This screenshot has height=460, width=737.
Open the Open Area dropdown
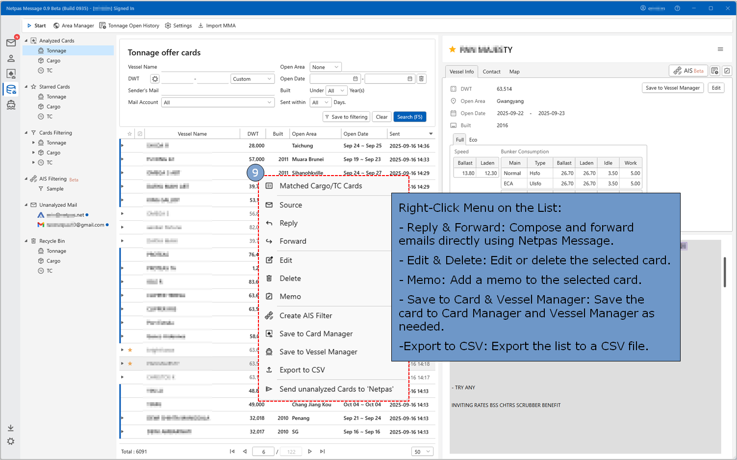pyautogui.click(x=326, y=67)
